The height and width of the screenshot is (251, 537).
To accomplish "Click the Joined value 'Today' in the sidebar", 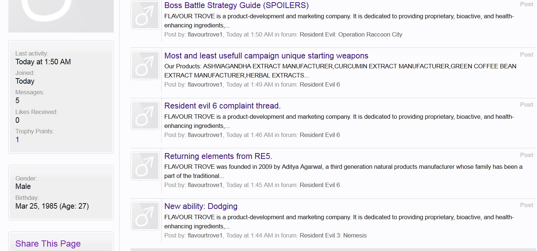I will pyautogui.click(x=25, y=81).
